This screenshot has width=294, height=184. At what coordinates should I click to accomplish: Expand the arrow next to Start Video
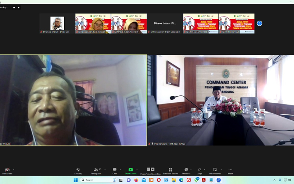(14, 170)
